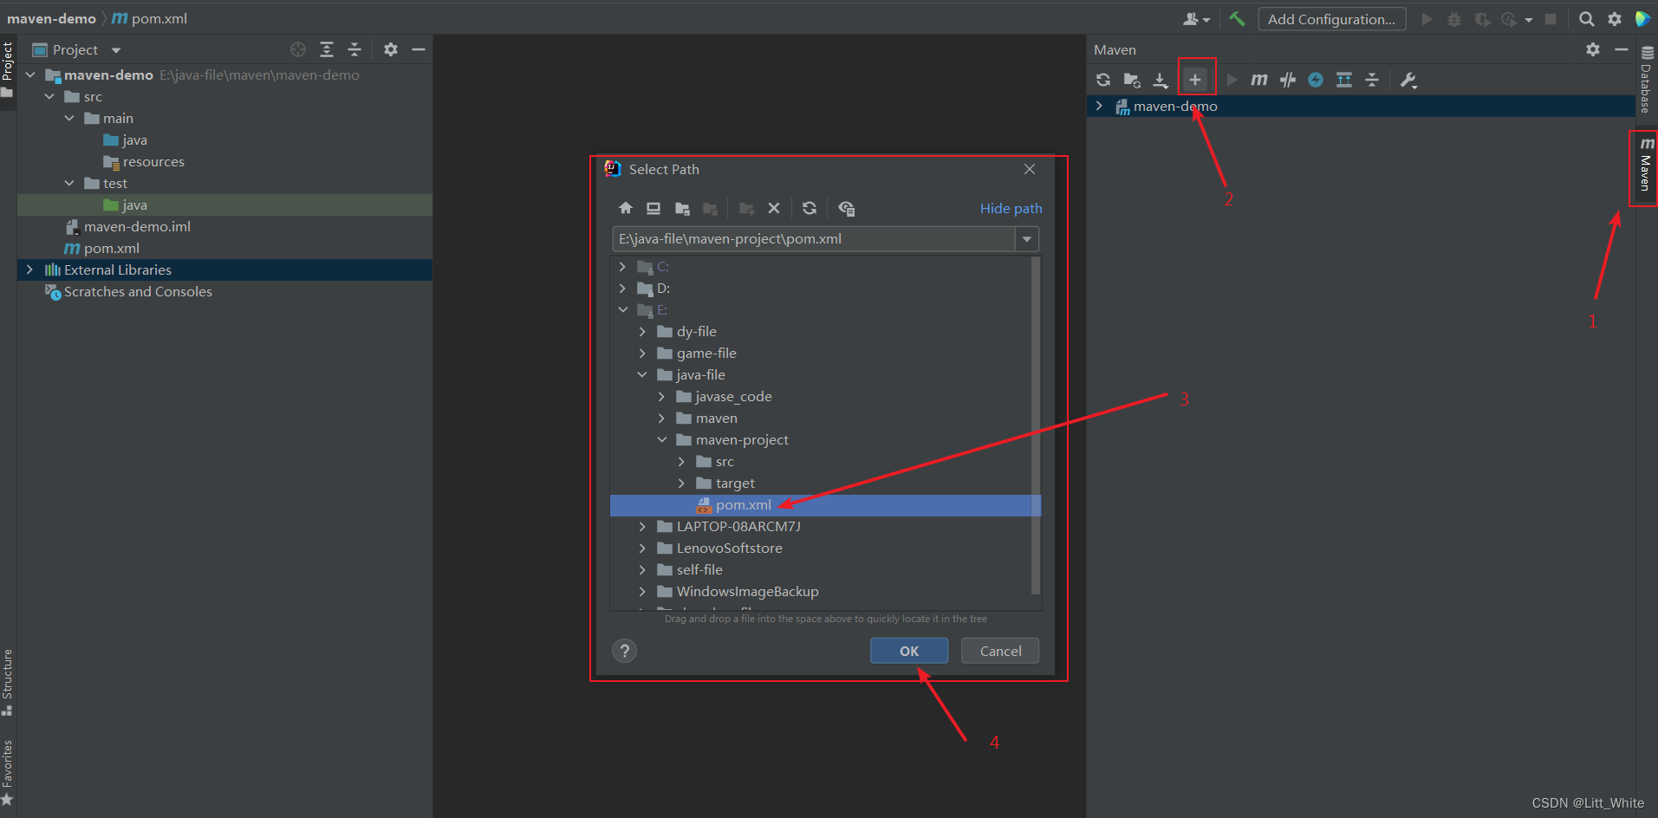Viewport: 1658px width, 818px height.
Task: Click Collapse All icon in Project panel header
Action: coord(354,49)
